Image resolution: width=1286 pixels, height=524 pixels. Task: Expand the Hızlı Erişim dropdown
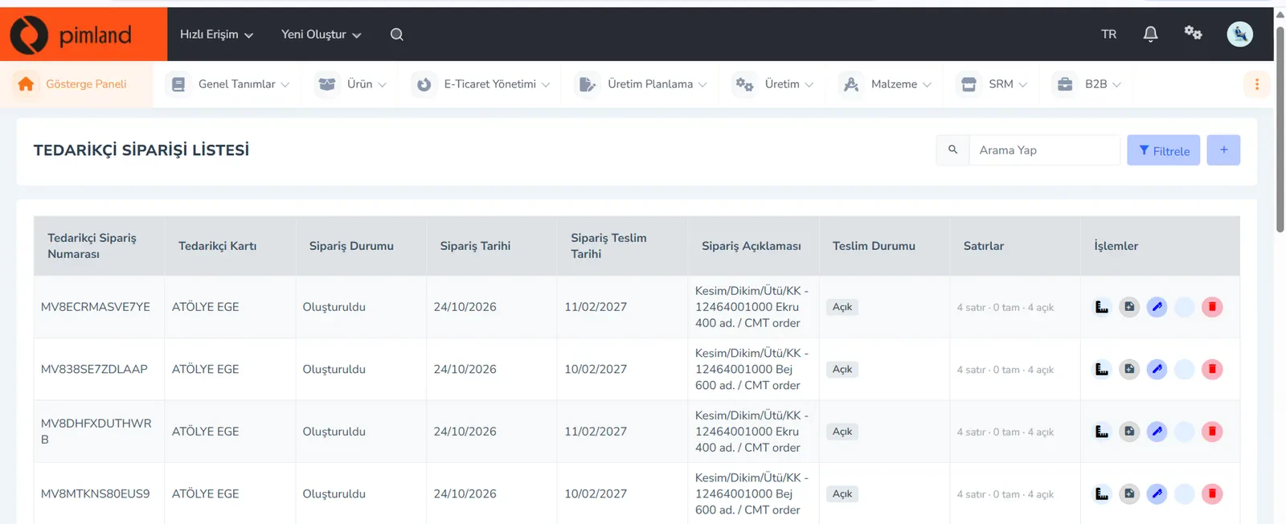coord(216,35)
